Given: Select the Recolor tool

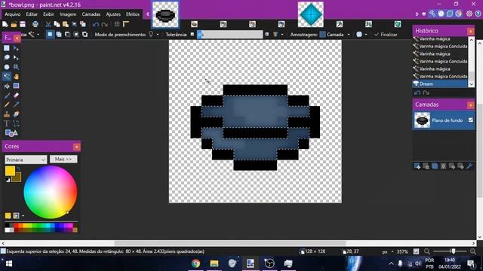Looking at the screenshot, I should point(16,114).
